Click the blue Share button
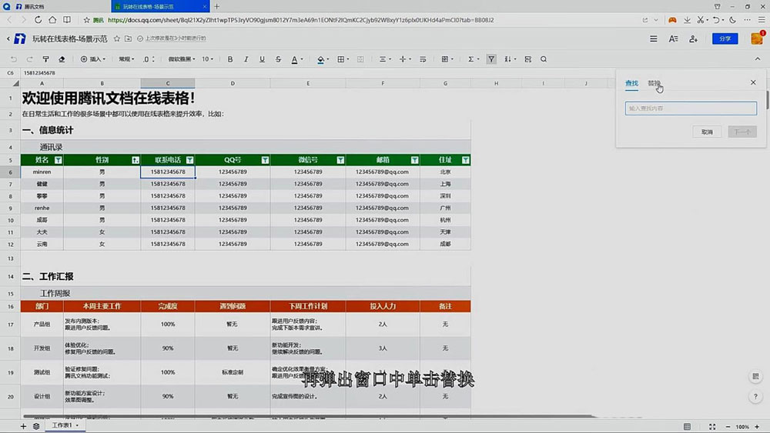770x433 pixels. pos(725,38)
